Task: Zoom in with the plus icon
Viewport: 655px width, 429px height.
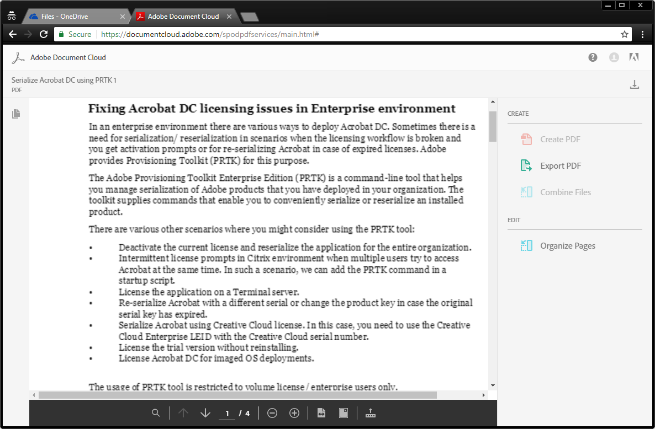Action: pyautogui.click(x=294, y=413)
